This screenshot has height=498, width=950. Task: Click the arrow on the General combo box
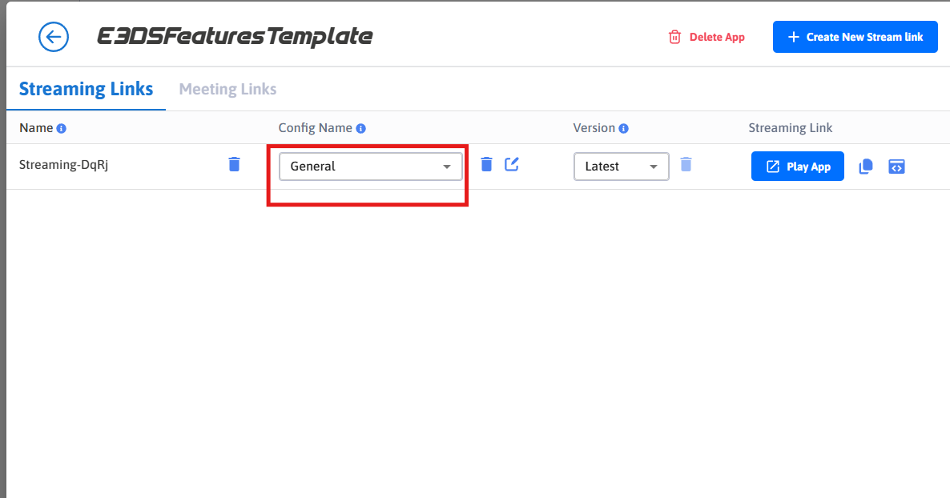pyautogui.click(x=446, y=167)
